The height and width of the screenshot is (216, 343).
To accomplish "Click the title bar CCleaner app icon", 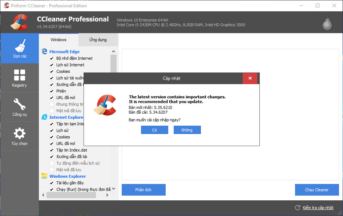I will point(6,5).
